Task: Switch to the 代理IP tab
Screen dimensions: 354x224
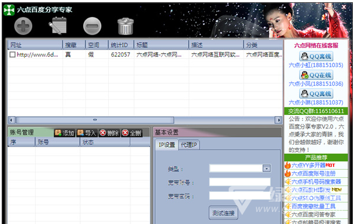Action: coord(189,145)
